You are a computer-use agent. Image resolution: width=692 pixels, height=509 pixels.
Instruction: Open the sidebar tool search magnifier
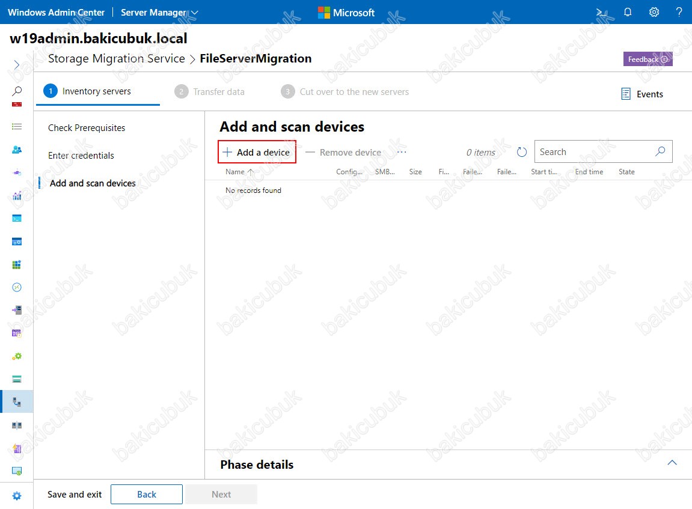tap(17, 91)
